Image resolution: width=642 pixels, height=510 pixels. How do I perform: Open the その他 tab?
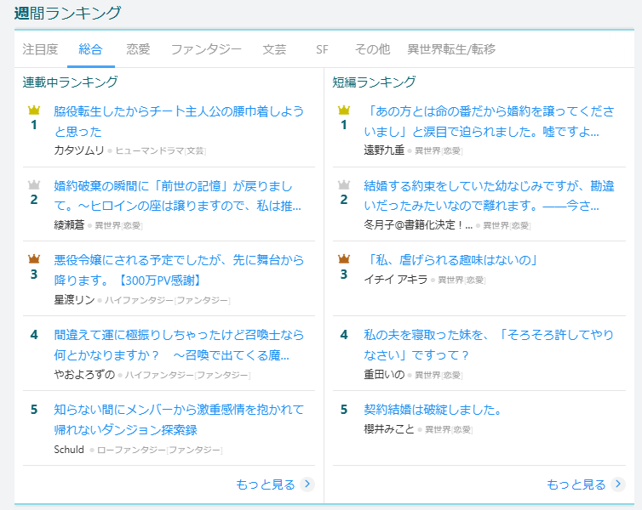(x=372, y=49)
